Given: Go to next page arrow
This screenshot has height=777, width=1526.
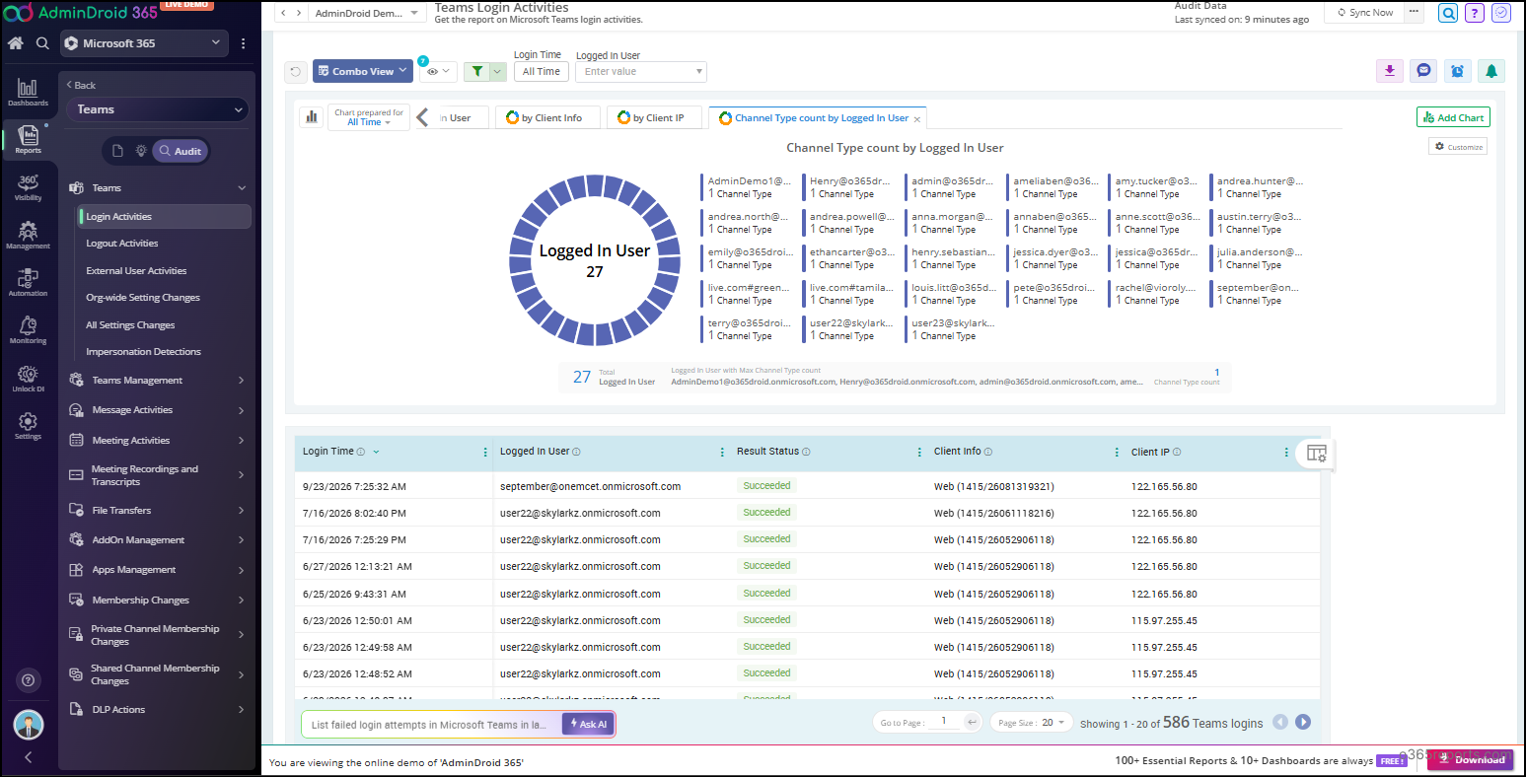Looking at the screenshot, I should [1303, 722].
